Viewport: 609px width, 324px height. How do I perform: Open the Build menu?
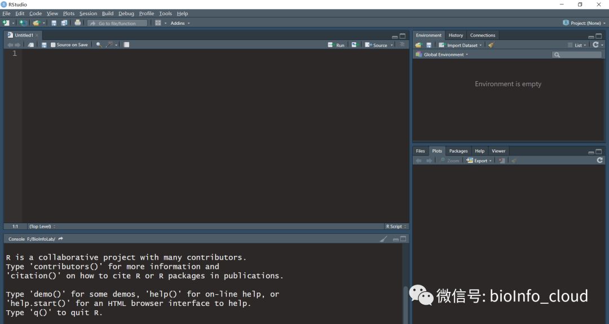[x=108, y=14]
